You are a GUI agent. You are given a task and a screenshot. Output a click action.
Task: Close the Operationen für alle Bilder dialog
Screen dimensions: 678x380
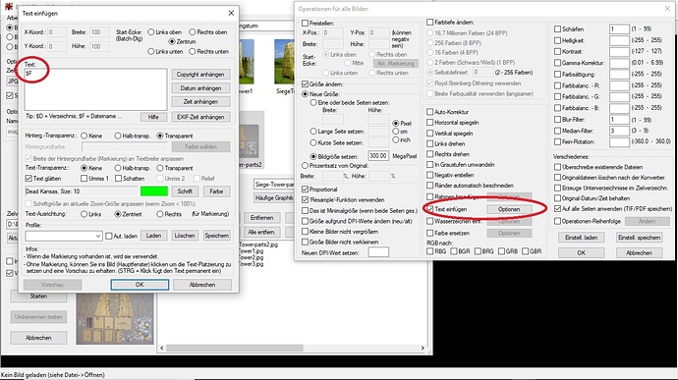click(x=667, y=8)
